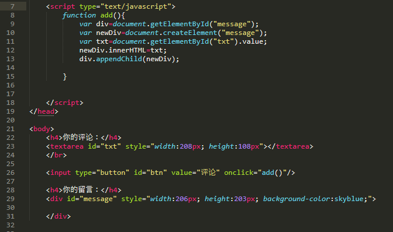Click the closing script tag
This screenshot has width=393, height=232.
tap(65, 103)
